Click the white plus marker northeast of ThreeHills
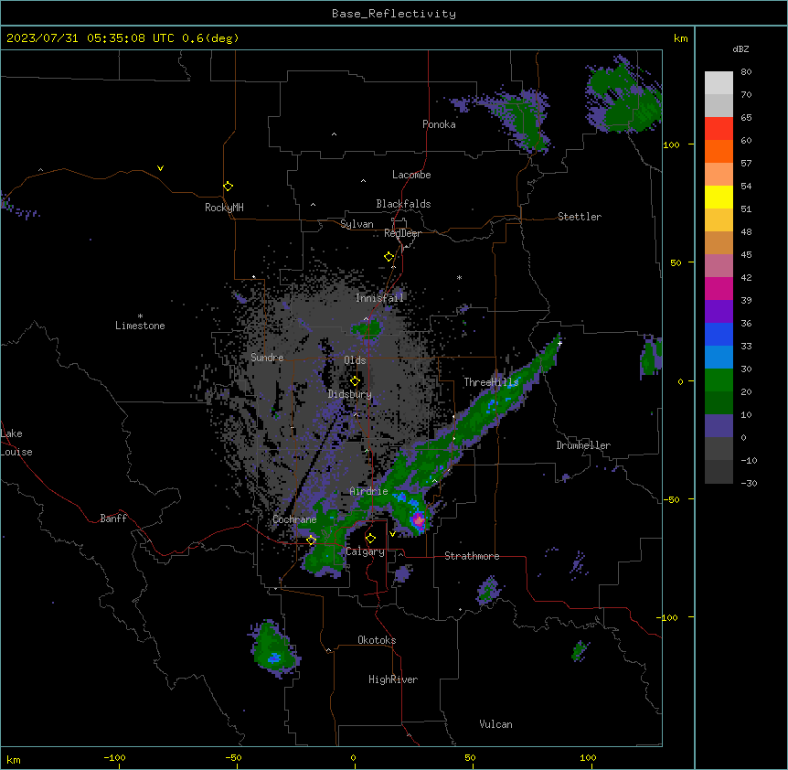The image size is (788, 770). tap(559, 343)
